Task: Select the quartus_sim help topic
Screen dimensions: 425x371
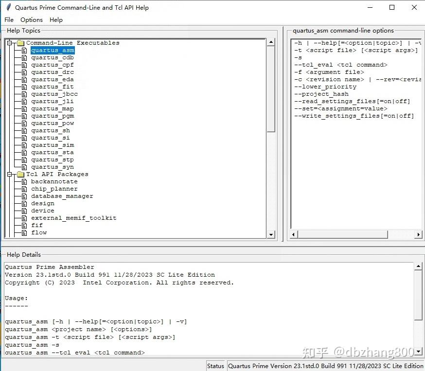Action: pyautogui.click(x=52, y=145)
